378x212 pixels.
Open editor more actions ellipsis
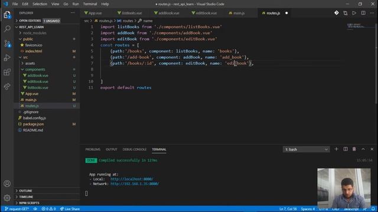point(372,13)
